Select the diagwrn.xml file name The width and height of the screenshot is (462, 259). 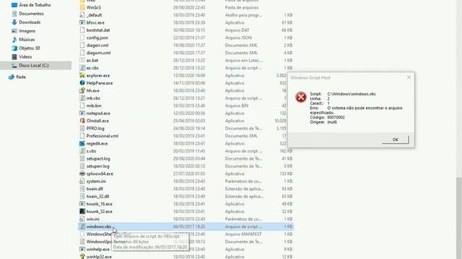click(x=98, y=53)
